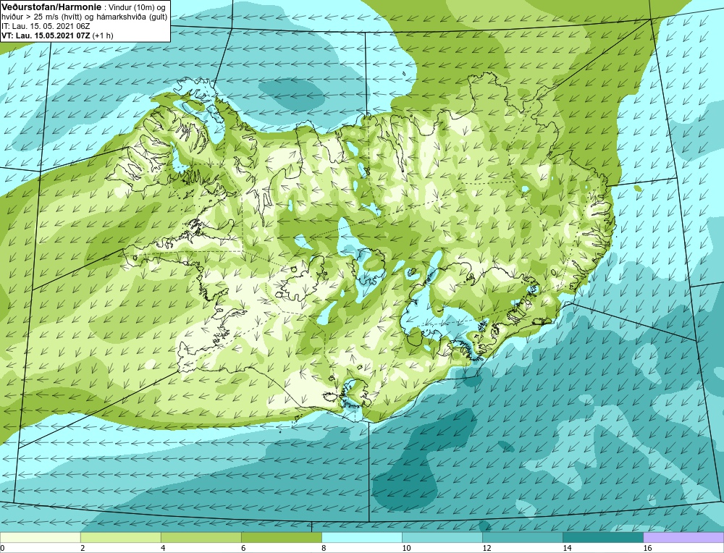Screen dimensions: 724x553
Task: Click the legend scale label '8'
Action: click(324, 548)
